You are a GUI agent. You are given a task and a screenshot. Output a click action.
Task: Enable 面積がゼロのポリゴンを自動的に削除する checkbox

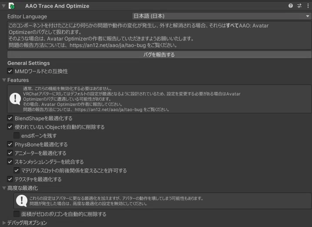tap(17, 214)
